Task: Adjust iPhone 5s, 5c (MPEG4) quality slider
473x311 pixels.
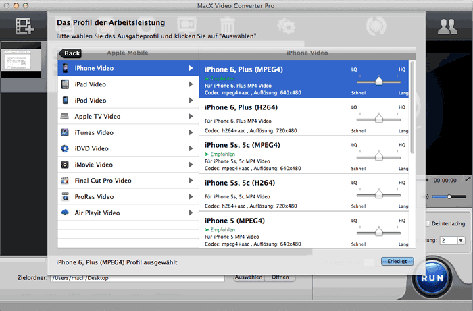Action: click(378, 157)
